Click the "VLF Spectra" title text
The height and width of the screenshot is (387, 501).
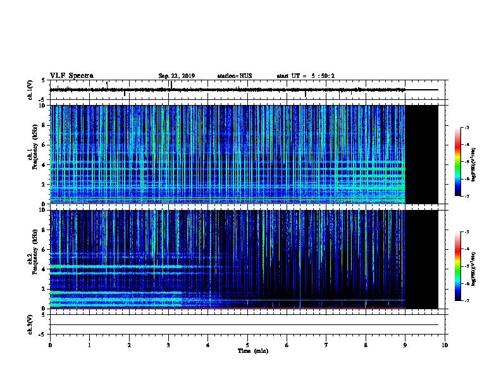click(x=71, y=76)
